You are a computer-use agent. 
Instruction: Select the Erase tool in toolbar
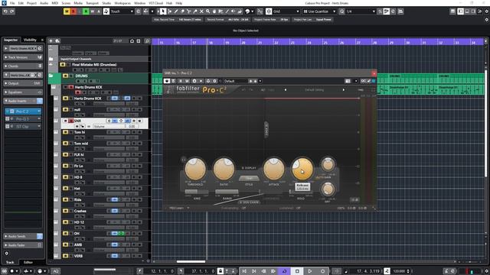182,11
